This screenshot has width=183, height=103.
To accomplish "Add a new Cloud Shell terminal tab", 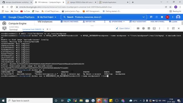I will click(47, 29).
